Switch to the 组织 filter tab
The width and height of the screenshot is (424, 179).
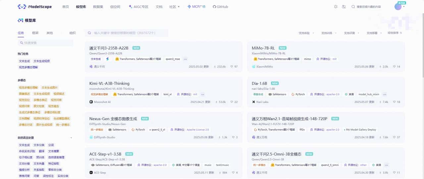72,33
